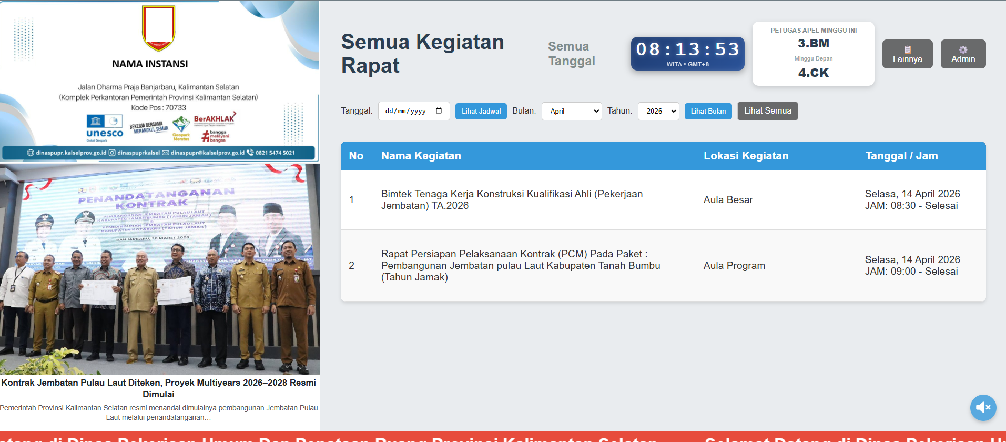Viewport: 1006px width, 442px height.
Task: Click the gear icon on Admin button
Action: click(963, 49)
